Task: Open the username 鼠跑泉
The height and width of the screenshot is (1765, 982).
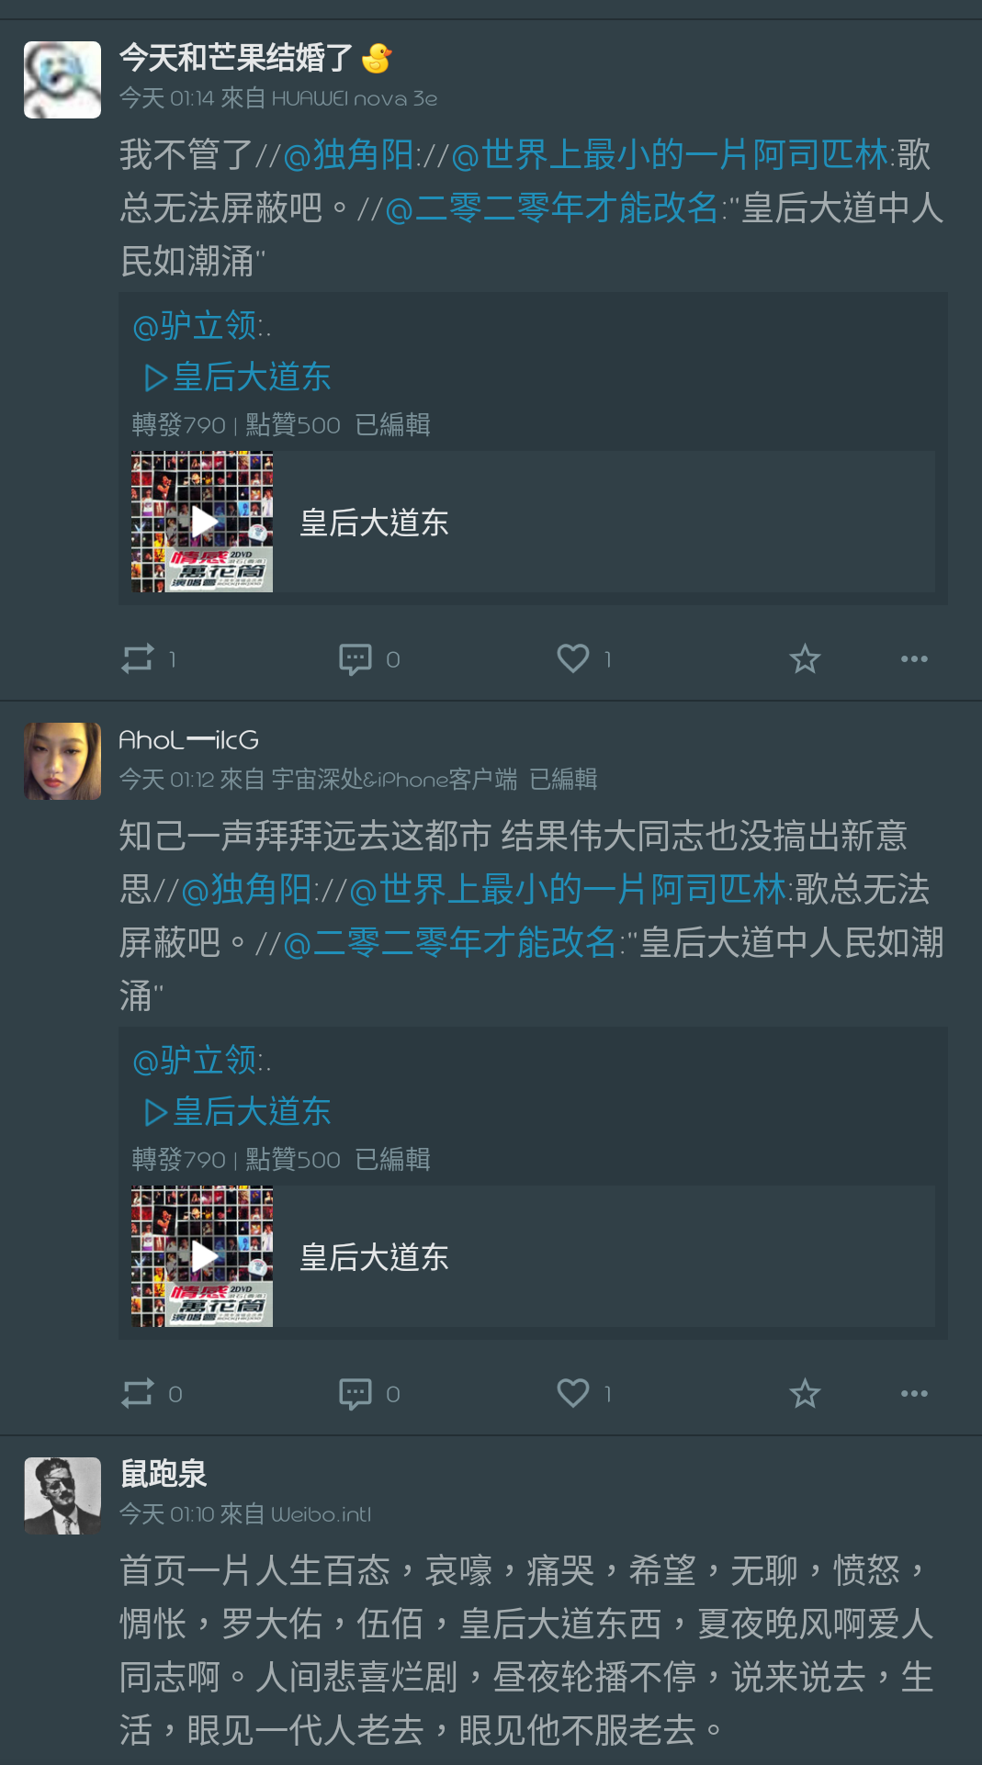Action: [164, 1473]
